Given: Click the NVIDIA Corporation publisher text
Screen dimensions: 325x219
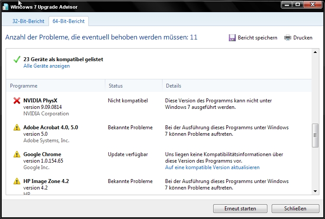Looking at the screenshot, I should (x=46, y=114).
